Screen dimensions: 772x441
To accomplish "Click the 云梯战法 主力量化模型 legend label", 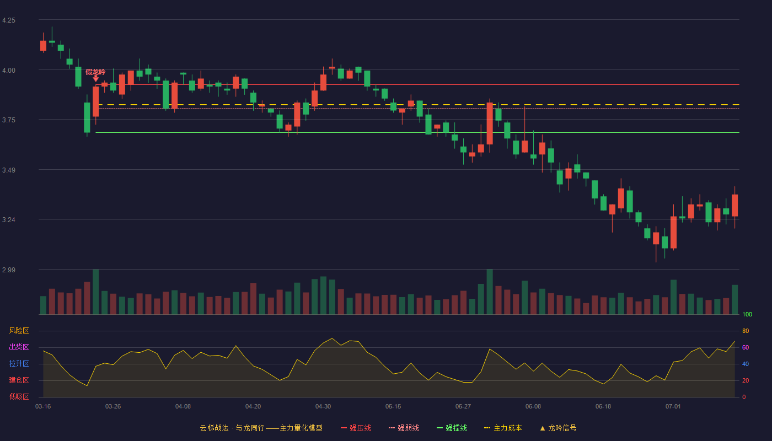I will (x=261, y=428).
